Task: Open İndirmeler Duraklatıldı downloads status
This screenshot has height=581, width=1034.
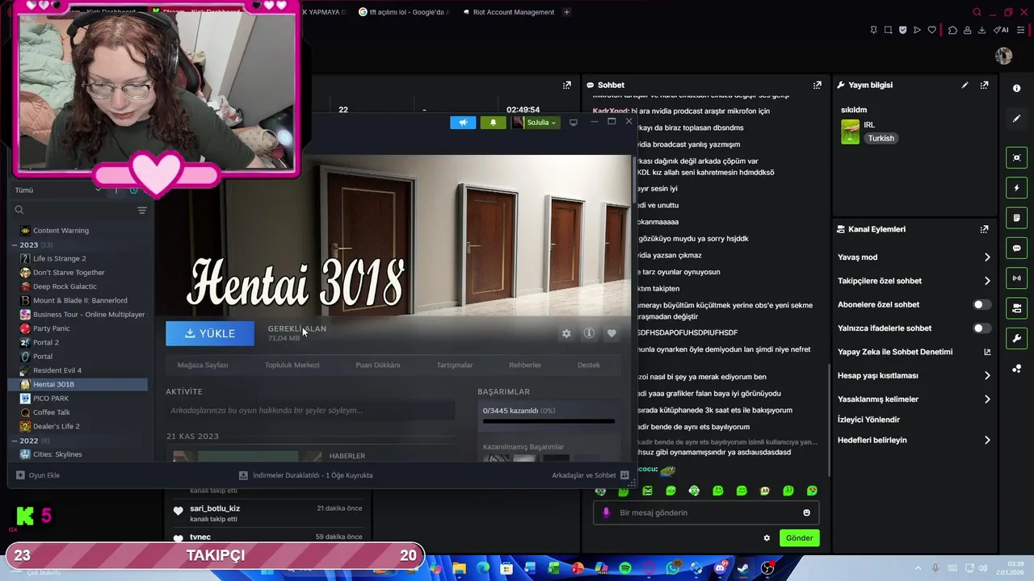Action: pos(306,475)
